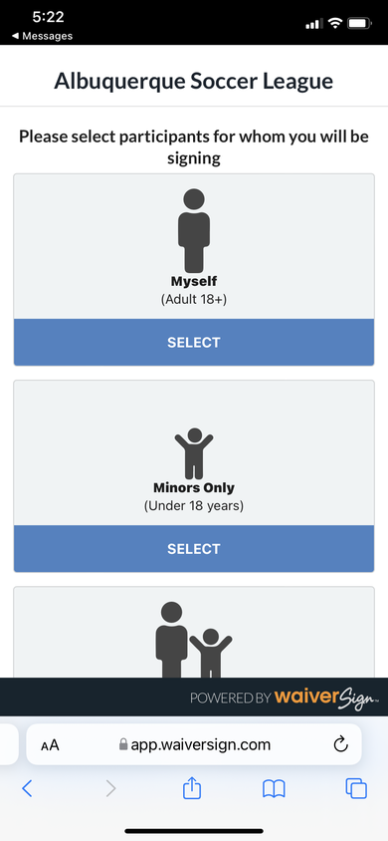
Task: Tap the battery status icon
Action: 359,23
